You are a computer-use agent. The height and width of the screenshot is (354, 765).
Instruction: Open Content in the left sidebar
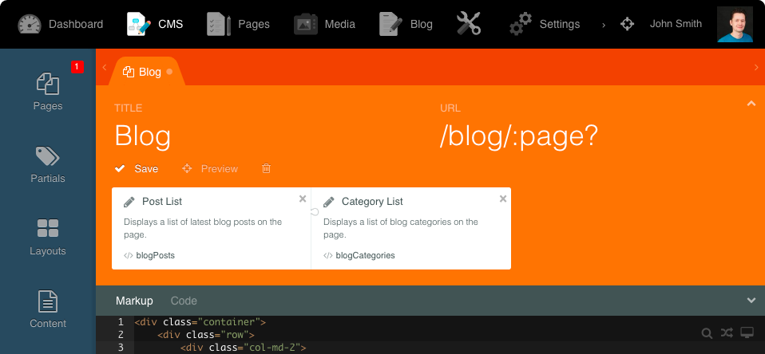coord(48,309)
